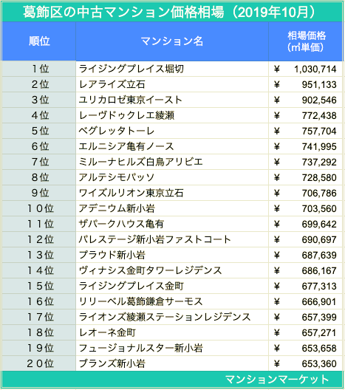This screenshot has width=345, height=390.
Task: Select ライジングプレイス堀切 in the name column
Action: (131, 69)
